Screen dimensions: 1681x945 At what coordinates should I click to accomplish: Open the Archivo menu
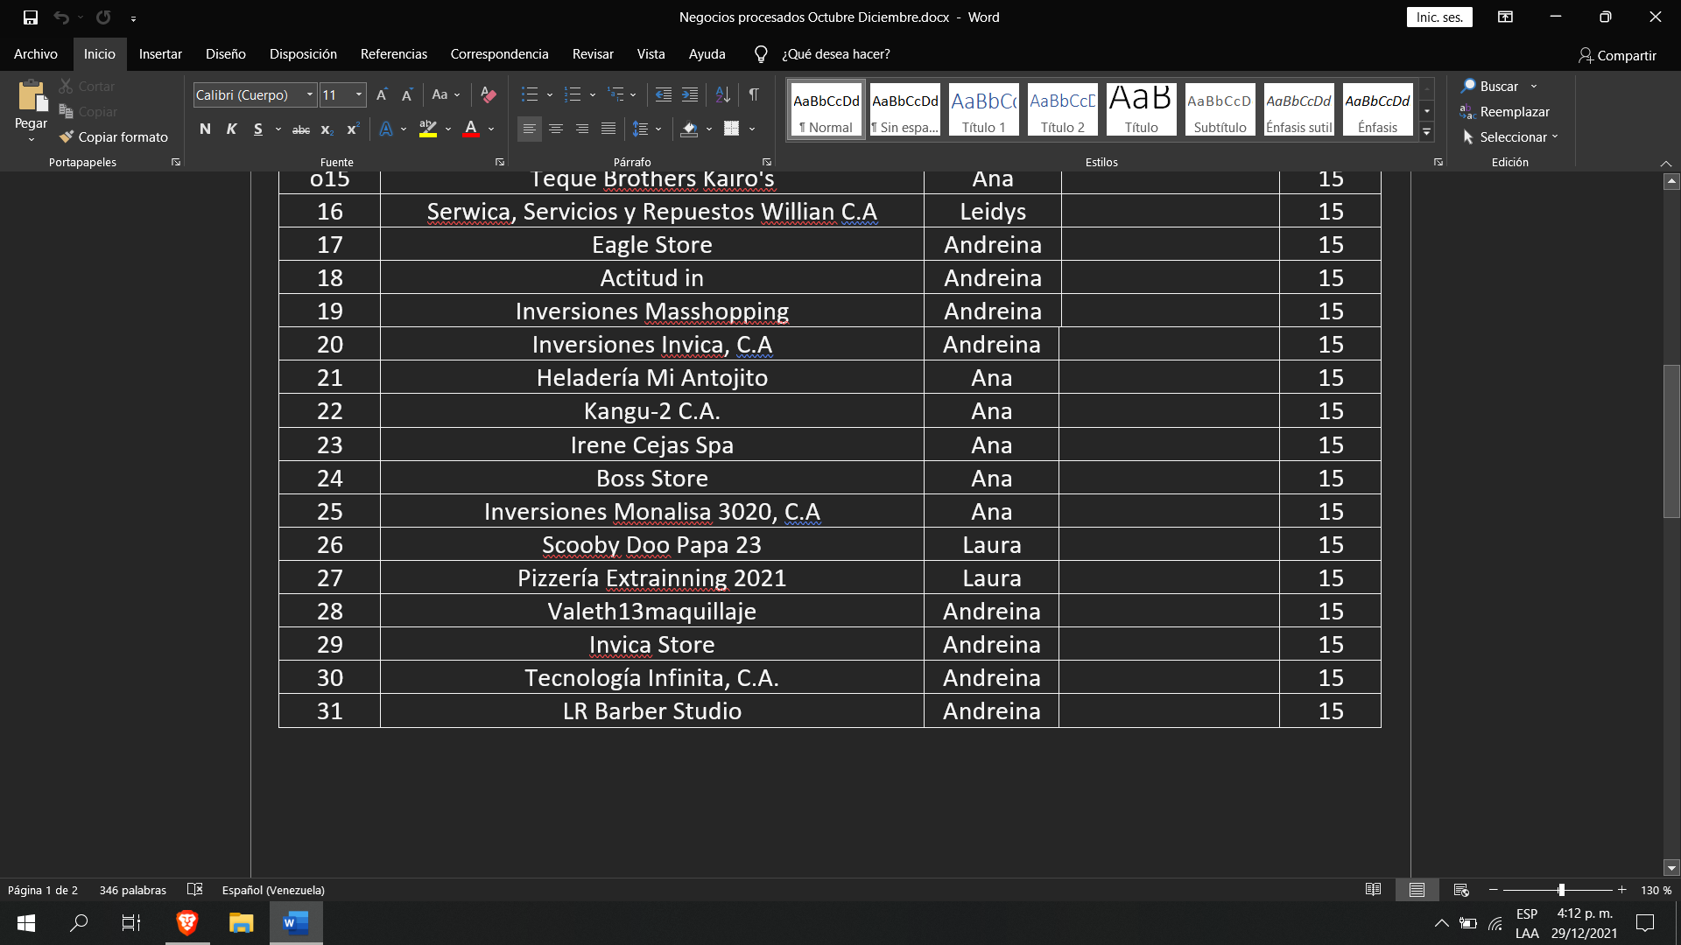click(x=36, y=54)
